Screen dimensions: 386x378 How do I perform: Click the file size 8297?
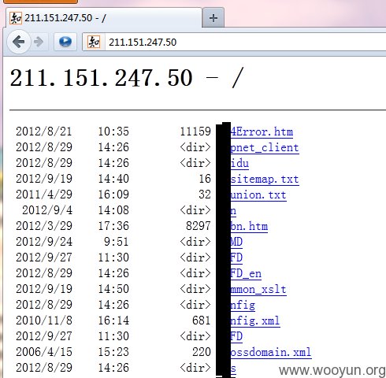click(199, 226)
